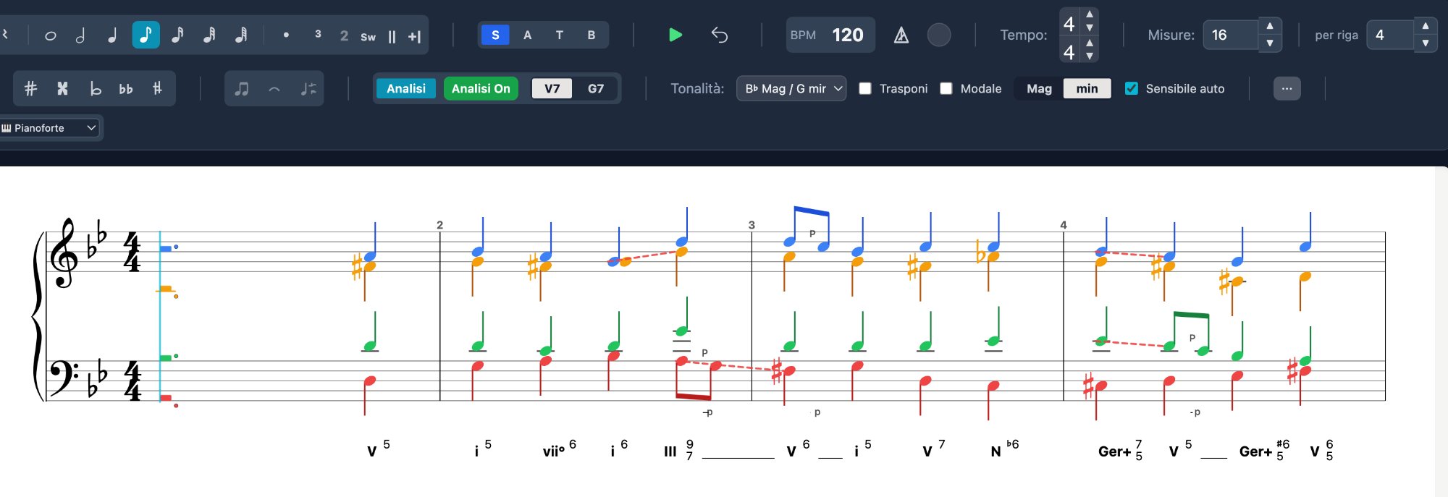
Task: Apply the flat accidental
Action: click(95, 88)
